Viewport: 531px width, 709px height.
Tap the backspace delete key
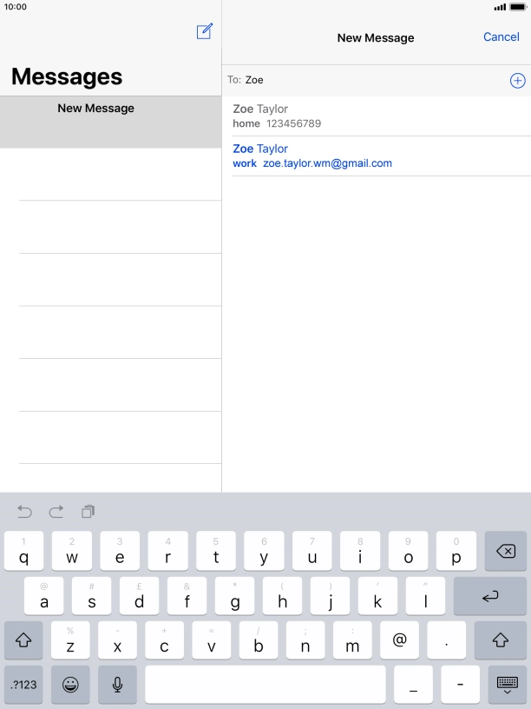[x=505, y=551]
